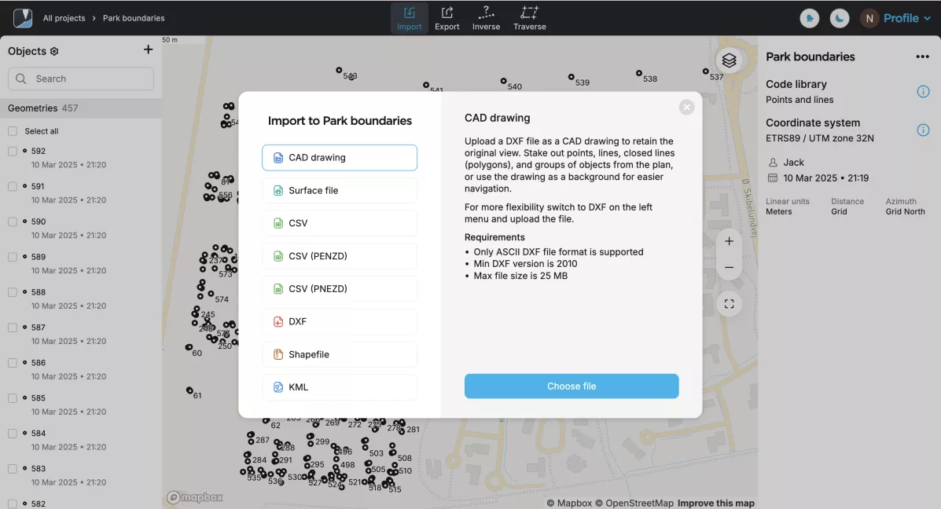This screenshot has height=509, width=941.
Task: Check the Select all checkbox
Action: point(12,130)
